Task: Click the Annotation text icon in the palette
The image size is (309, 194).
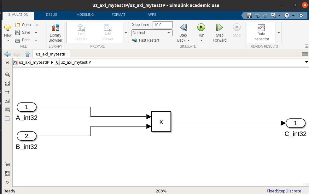Action: point(7,101)
